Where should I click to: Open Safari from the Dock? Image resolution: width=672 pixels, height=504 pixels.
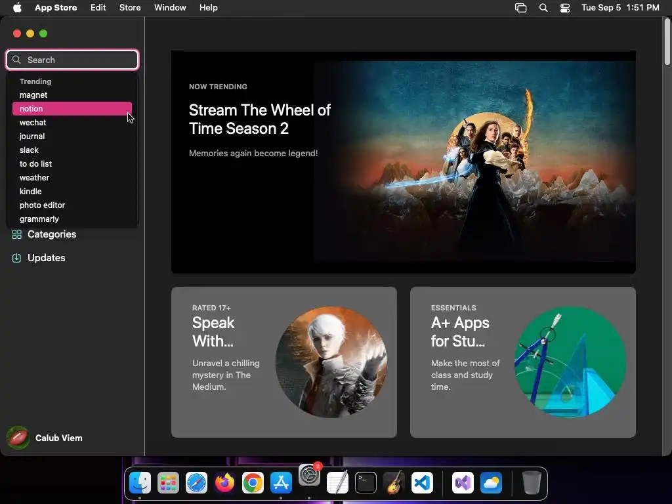196,483
